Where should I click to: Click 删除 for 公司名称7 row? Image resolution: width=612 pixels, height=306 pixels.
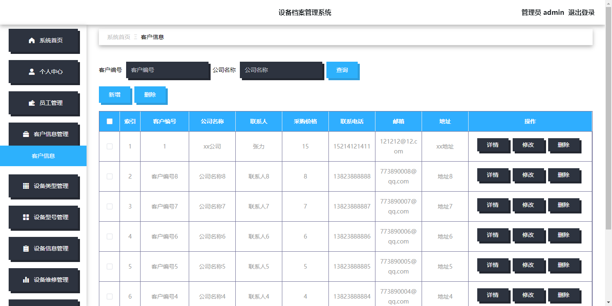point(564,205)
